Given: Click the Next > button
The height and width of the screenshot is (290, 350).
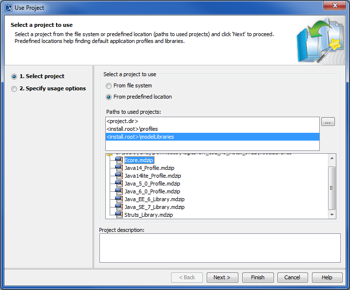Looking at the screenshot, I should pos(222,277).
